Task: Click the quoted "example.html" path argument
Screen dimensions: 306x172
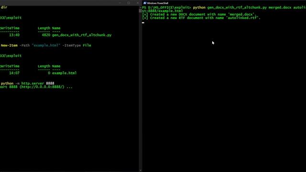Action: 46,45
